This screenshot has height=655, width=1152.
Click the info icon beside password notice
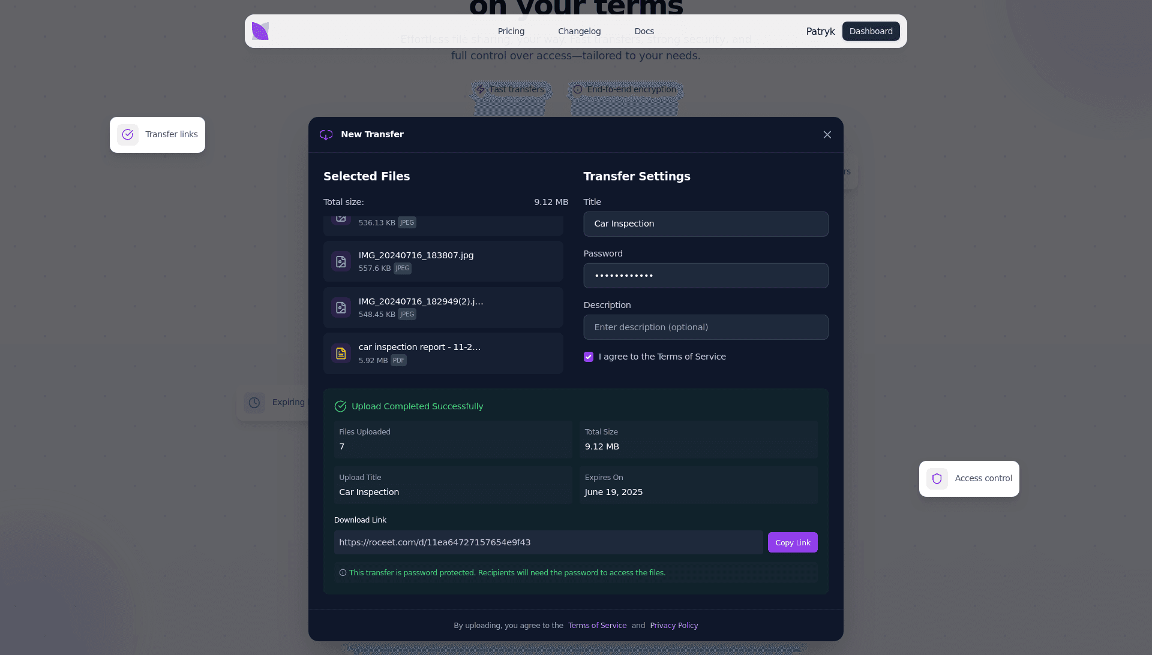pyautogui.click(x=343, y=573)
